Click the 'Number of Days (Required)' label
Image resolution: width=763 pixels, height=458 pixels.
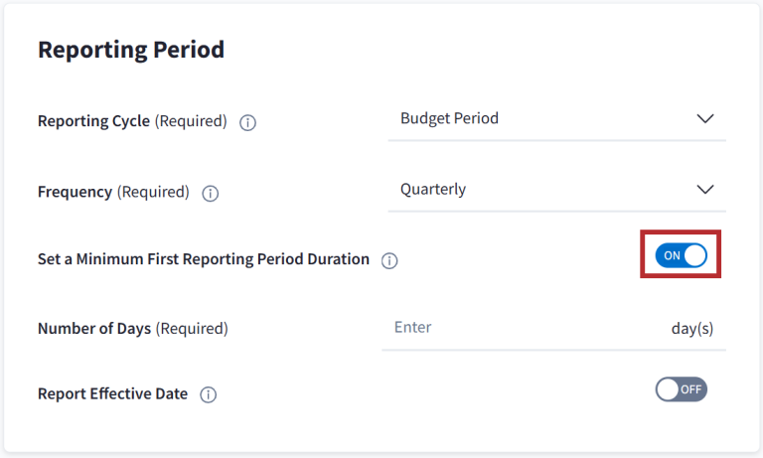click(132, 328)
